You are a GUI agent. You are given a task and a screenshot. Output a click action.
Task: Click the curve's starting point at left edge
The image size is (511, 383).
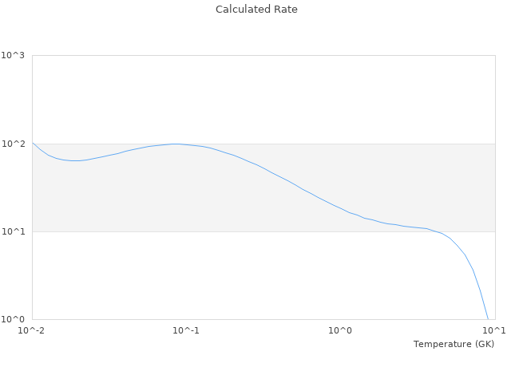[x=33, y=143]
